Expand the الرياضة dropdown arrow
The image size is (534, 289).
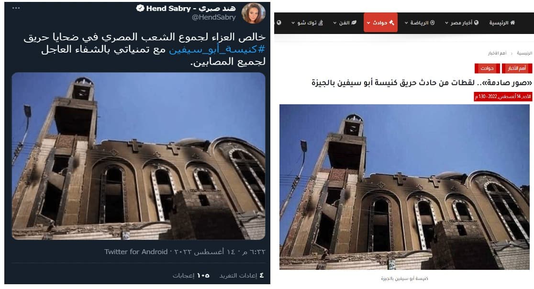pos(406,23)
